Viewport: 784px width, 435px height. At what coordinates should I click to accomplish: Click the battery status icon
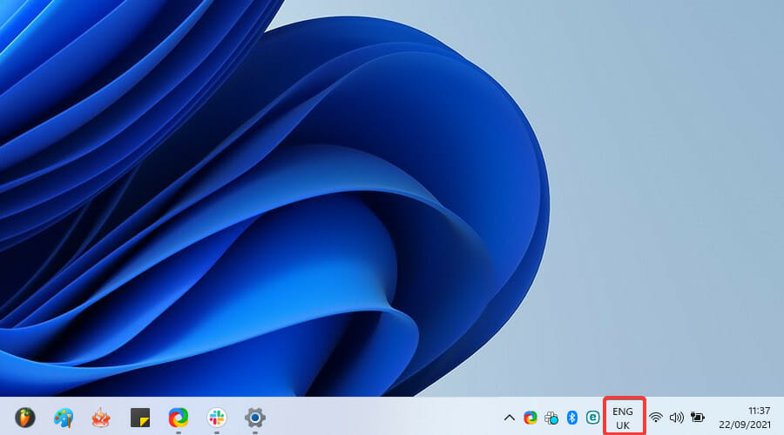pos(697,418)
